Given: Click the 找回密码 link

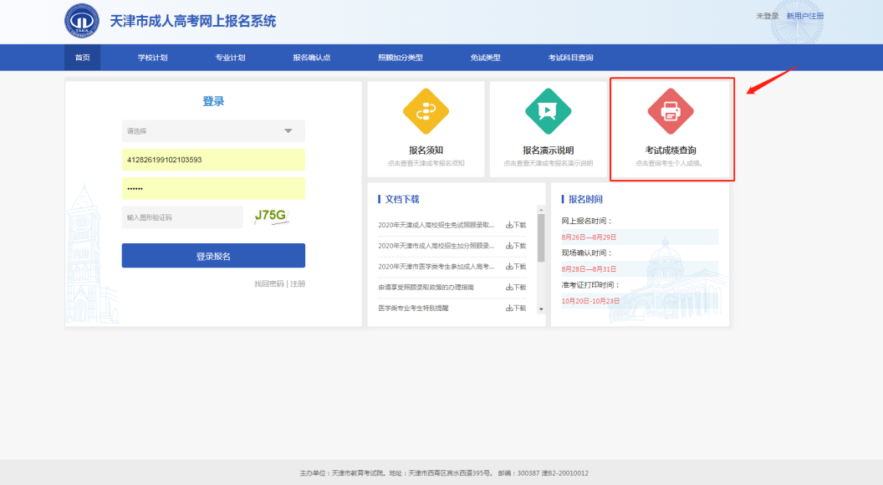Looking at the screenshot, I should pos(268,283).
